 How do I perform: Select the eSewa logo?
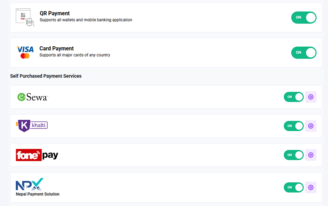[33, 97]
